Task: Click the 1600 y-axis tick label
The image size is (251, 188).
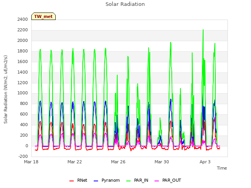Action: point(23,62)
